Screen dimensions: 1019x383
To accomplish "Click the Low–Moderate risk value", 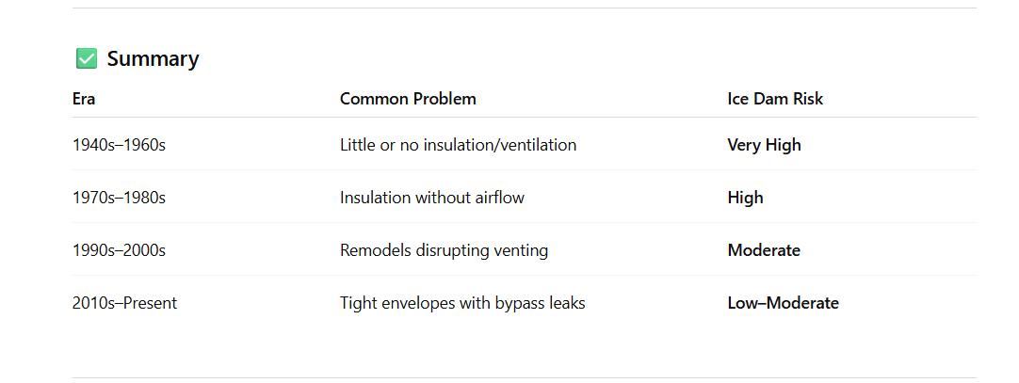I will coord(783,303).
